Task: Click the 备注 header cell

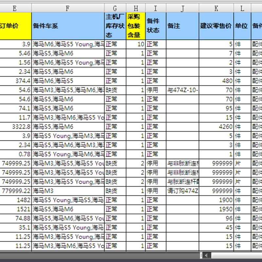Action: pos(183,26)
